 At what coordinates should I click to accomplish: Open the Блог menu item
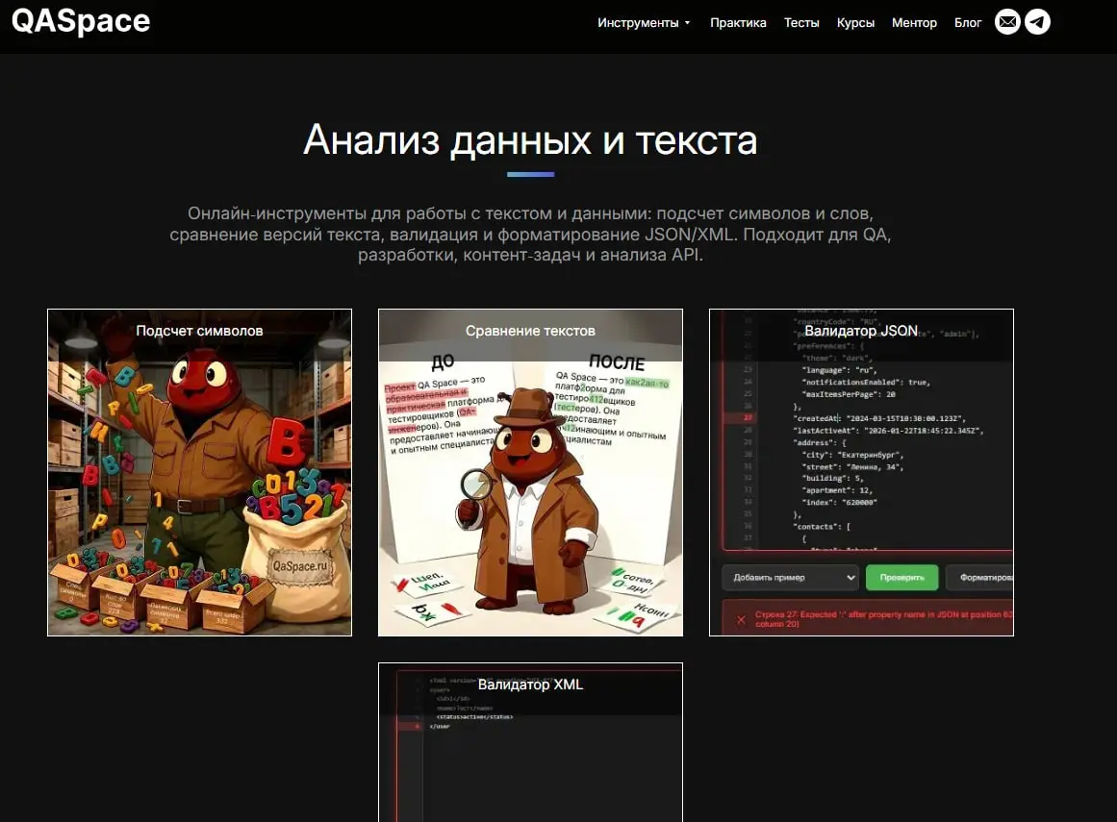click(968, 23)
